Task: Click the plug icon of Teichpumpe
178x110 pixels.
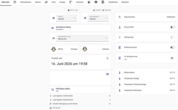Action: tap(120, 37)
